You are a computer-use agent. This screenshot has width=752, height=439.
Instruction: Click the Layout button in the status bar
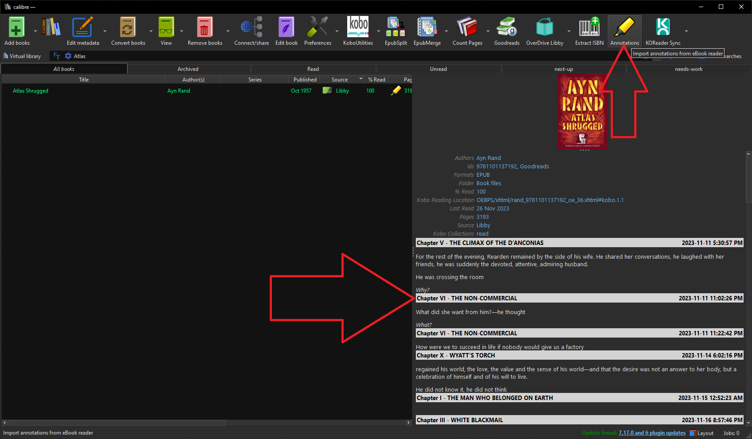coord(702,433)
